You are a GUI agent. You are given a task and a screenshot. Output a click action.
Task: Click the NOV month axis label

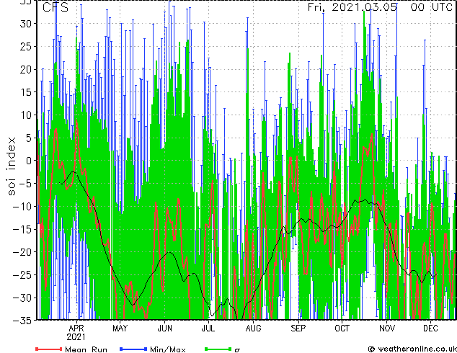(387, 329)
